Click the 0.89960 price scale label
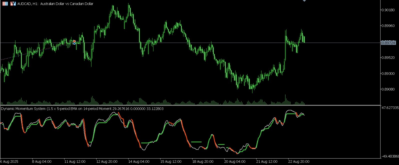This screenshot has width=399, height=165. click(x=388, y=26)
